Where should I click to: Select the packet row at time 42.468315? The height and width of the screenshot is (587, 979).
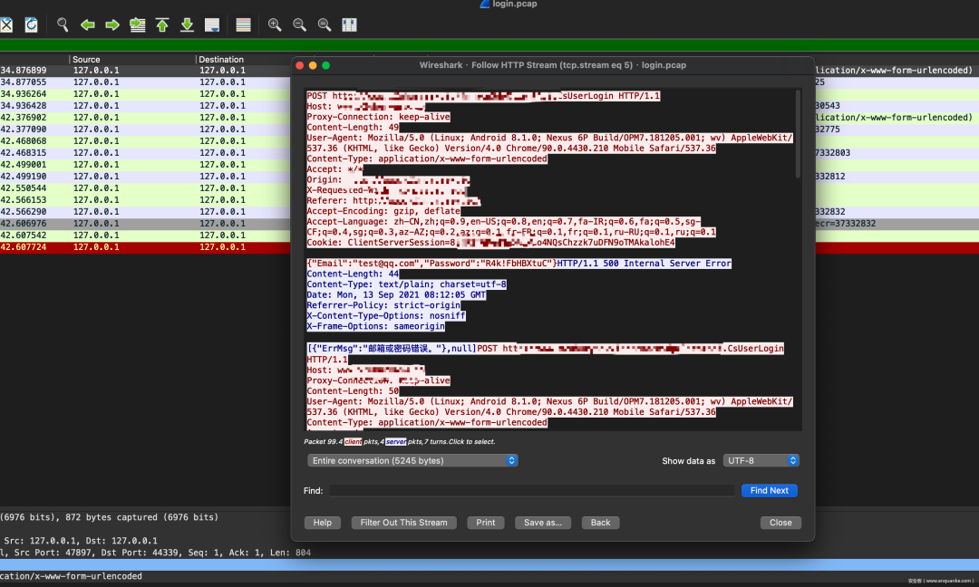(145, 153)
